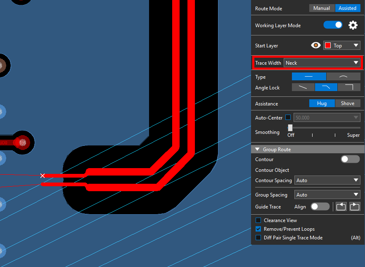Click left guide trace align icon

pos(341,206)
